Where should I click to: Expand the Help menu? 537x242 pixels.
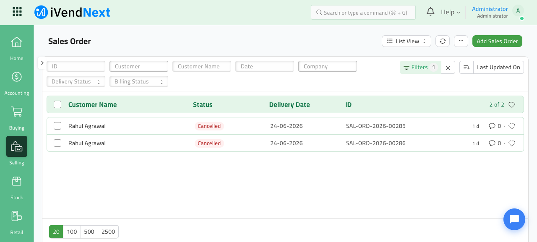pos(451,12)
